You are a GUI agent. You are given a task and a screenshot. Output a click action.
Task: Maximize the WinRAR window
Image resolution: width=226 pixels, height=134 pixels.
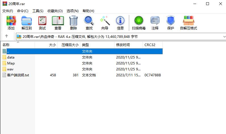click(208, 4)
